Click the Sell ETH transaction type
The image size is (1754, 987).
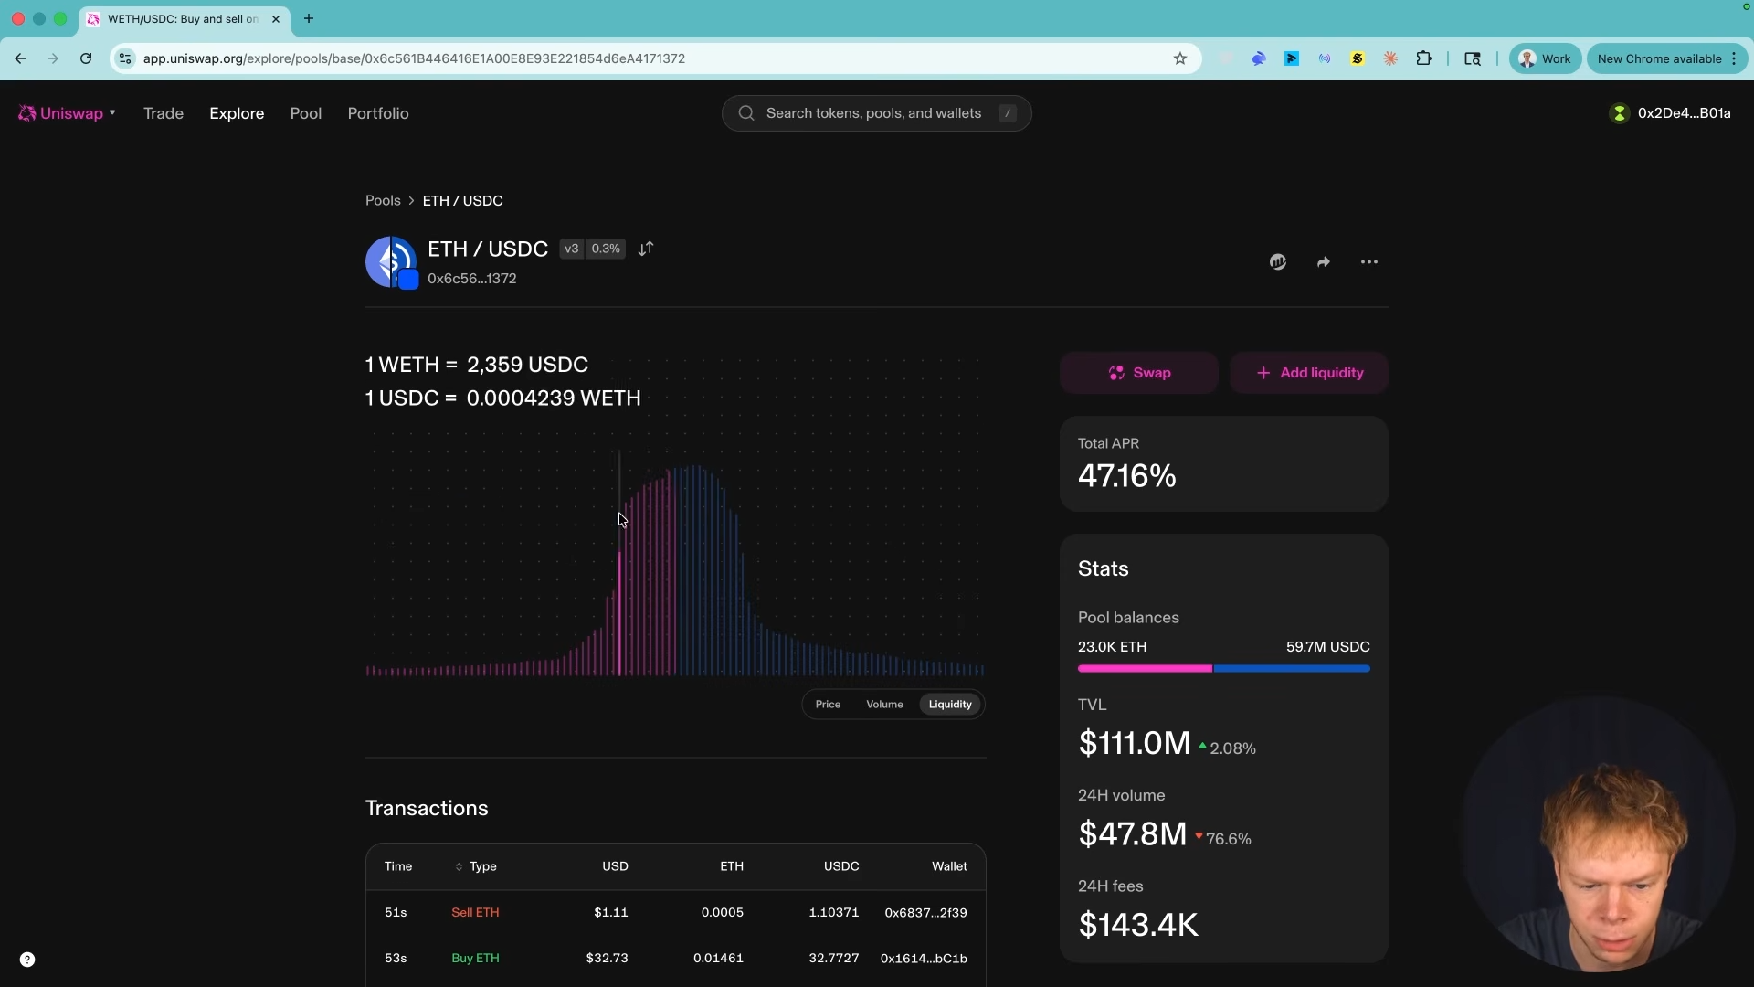(x=475, y=913)
